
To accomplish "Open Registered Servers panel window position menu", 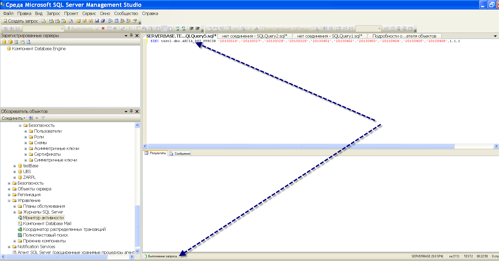I will [x=126, y=35].
